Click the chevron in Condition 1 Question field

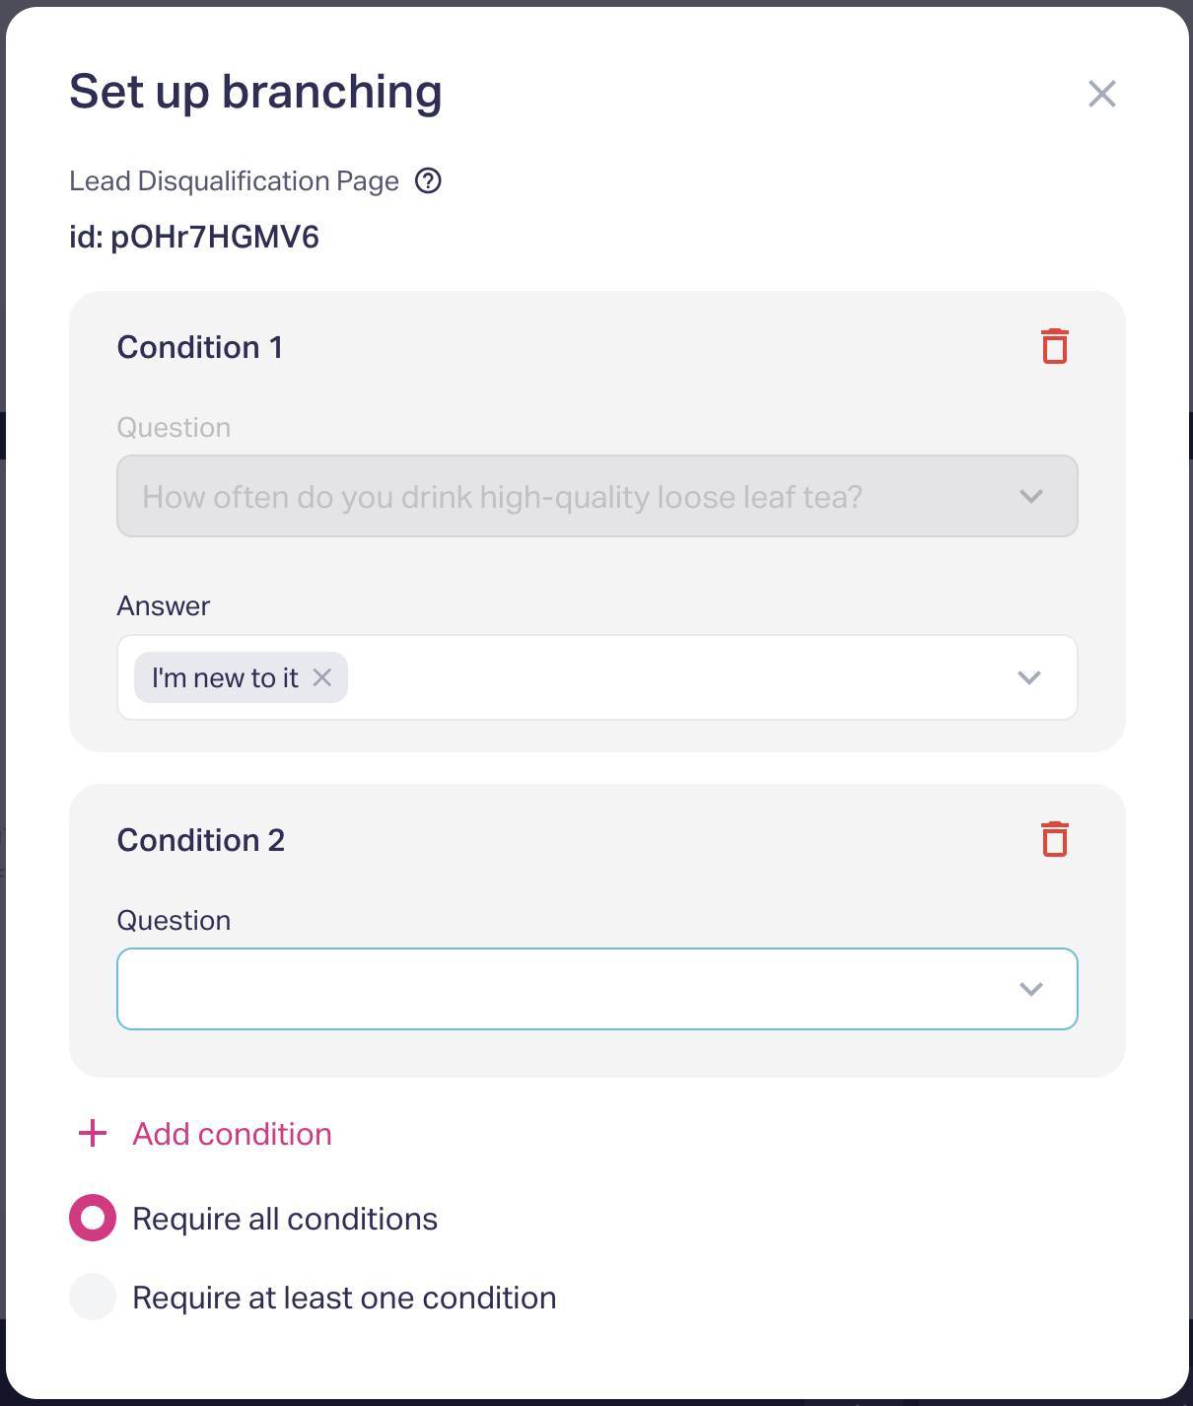[1031, 496]
